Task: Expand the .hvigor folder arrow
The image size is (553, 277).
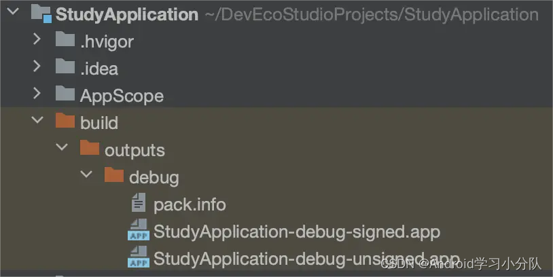Action: (37, 41)
